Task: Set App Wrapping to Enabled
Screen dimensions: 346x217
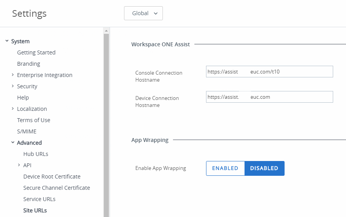Action: point(225,168)
